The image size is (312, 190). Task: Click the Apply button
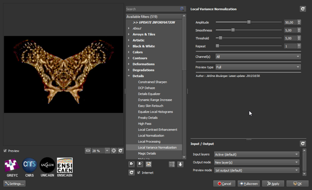(x=273, y=184)
